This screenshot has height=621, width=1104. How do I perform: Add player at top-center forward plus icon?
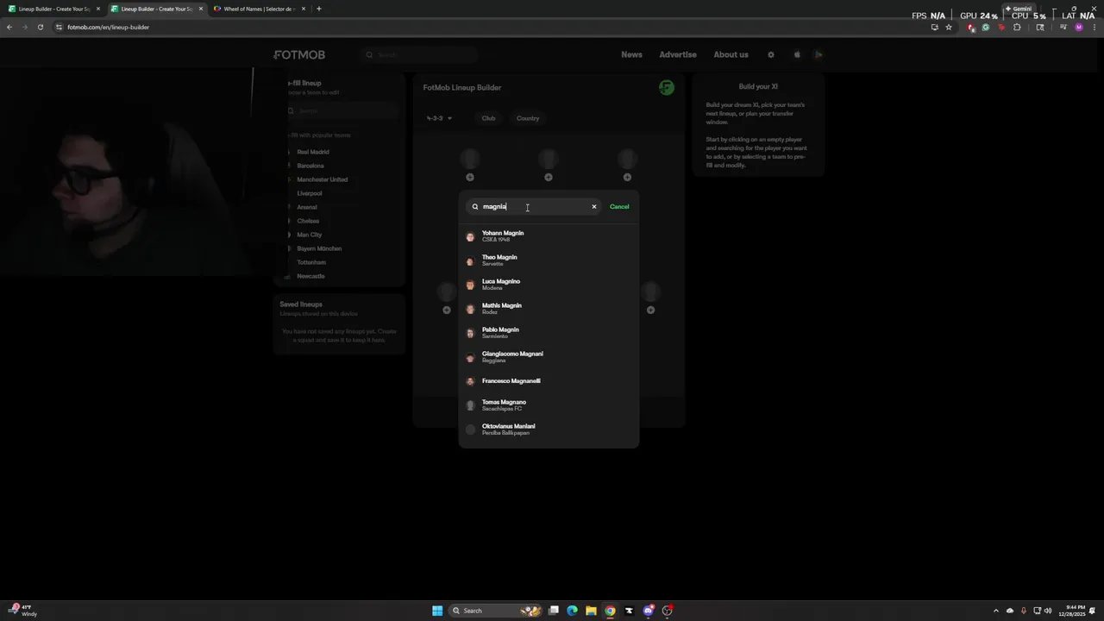549,178
